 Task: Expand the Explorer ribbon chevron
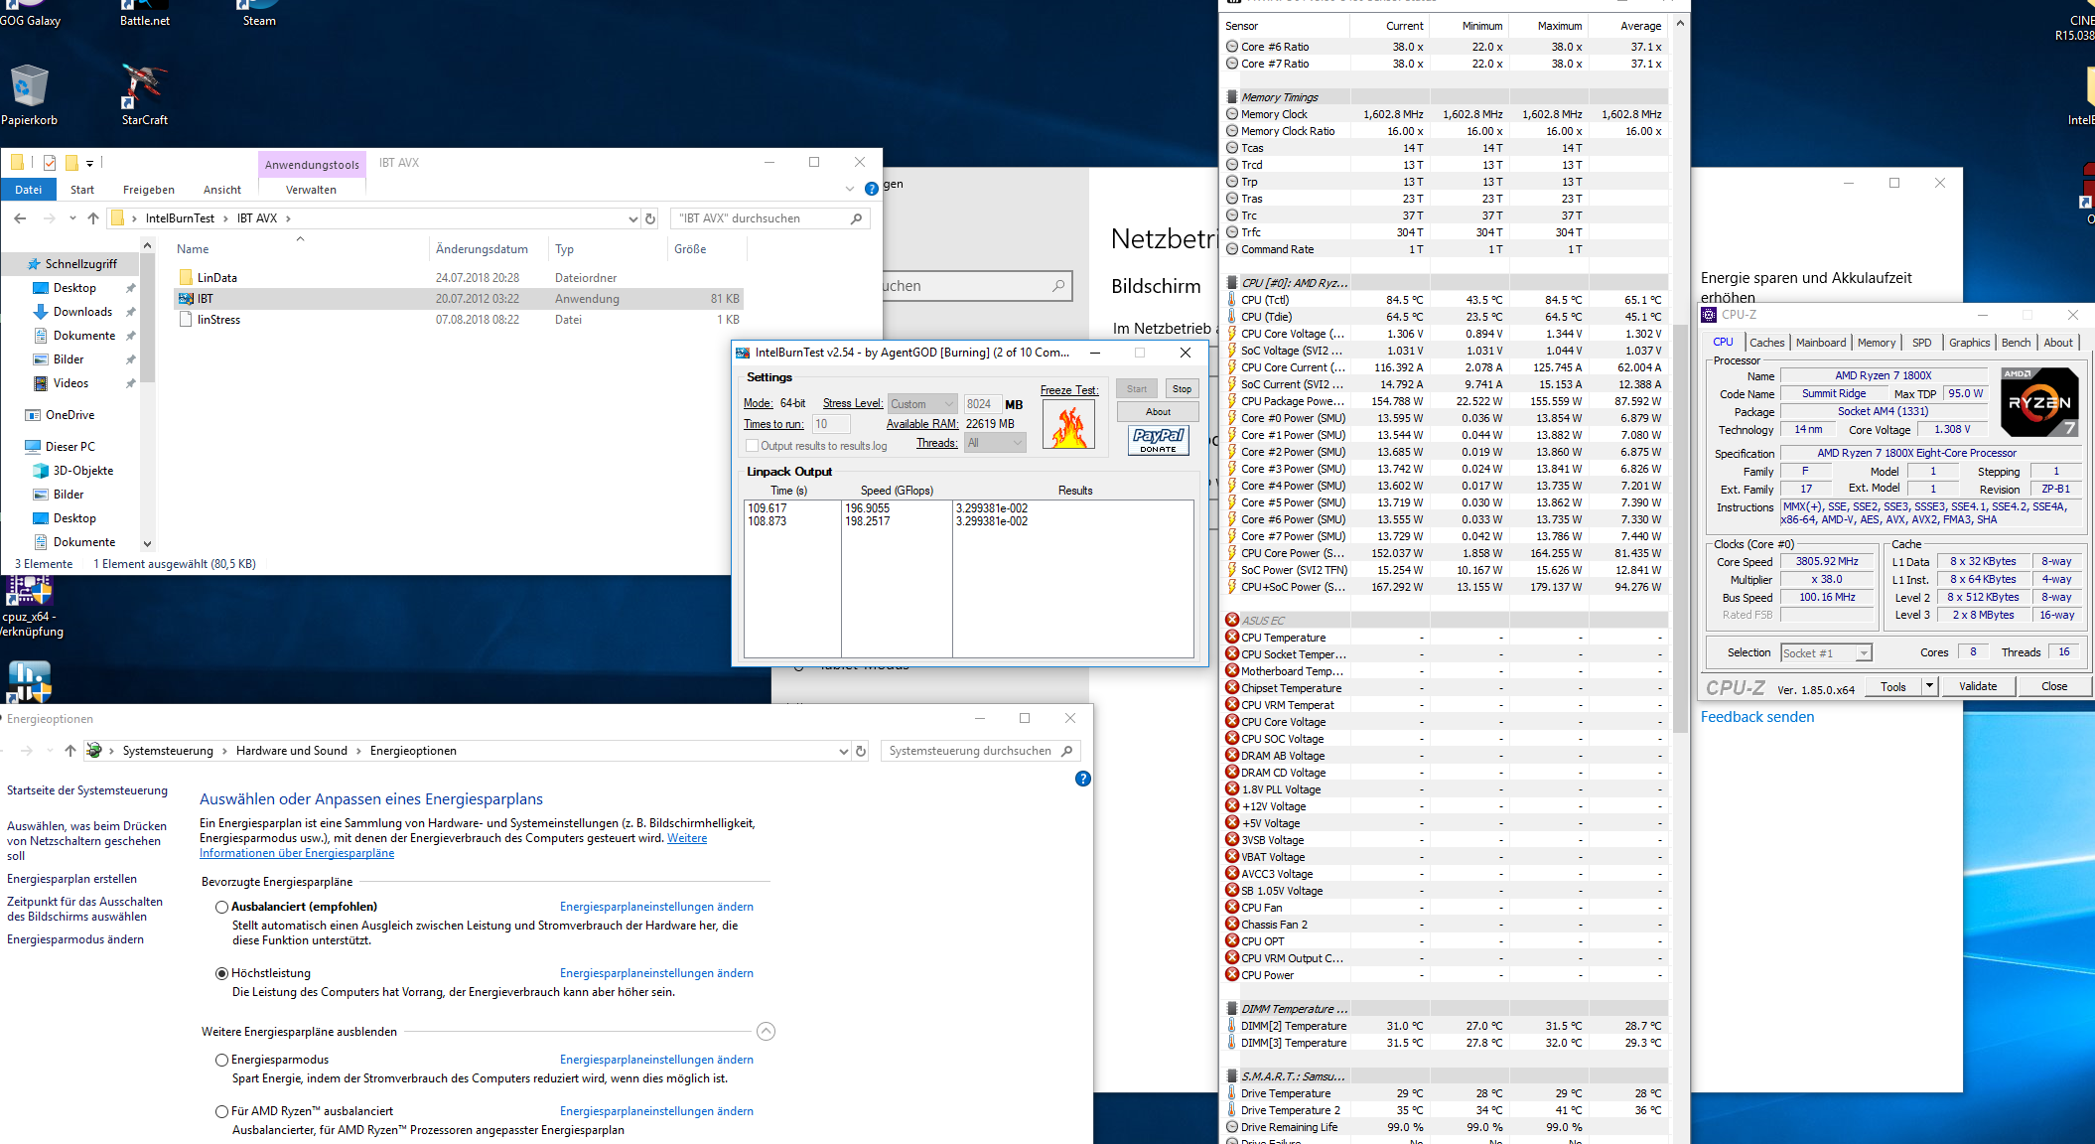tap(849, 189)
